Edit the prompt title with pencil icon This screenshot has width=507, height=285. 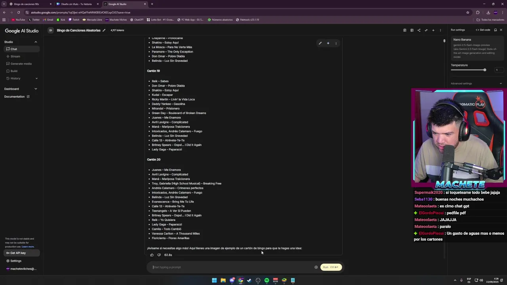pos(104,30)
